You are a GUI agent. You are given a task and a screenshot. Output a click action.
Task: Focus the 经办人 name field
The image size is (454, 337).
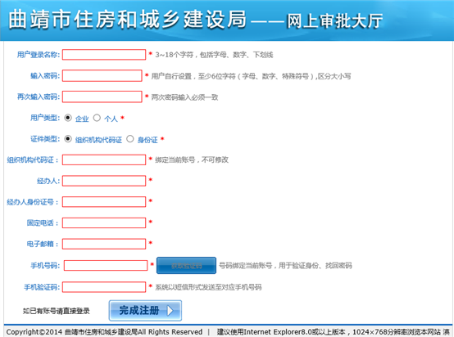[104, 181]
